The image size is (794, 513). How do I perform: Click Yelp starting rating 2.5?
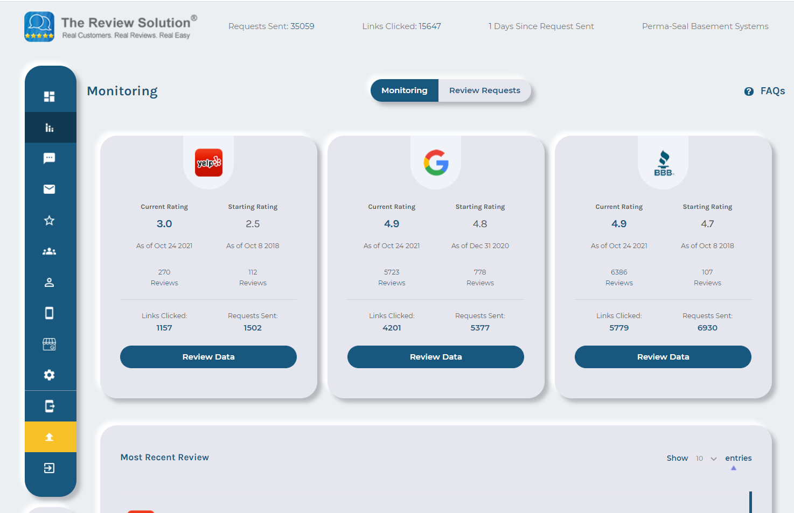(x=253, y=224)
